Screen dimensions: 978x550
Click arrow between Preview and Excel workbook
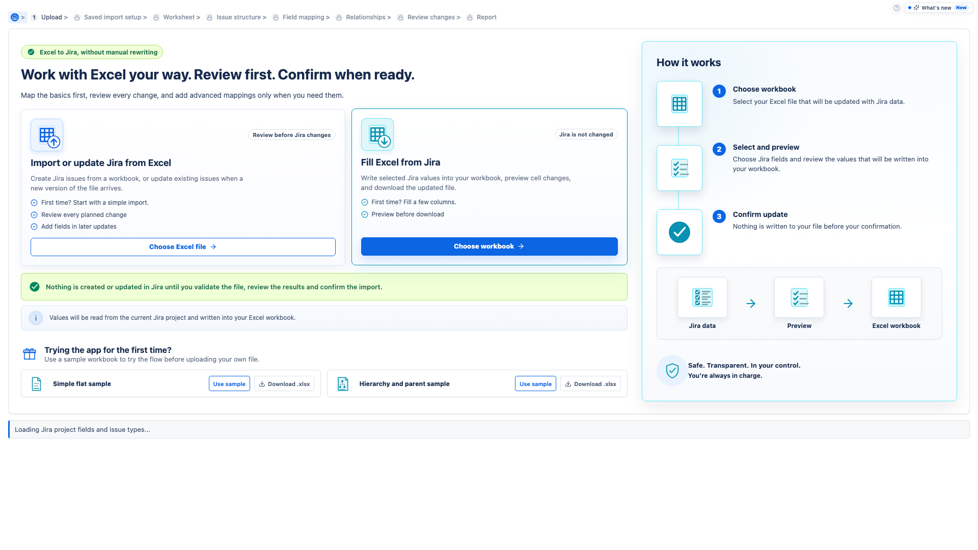click(848, 304)
